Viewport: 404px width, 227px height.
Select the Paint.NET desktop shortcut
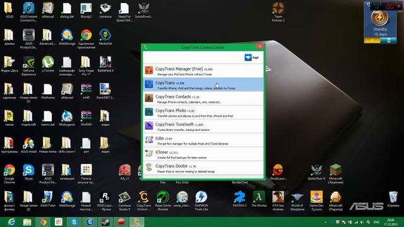pos(105,91)
